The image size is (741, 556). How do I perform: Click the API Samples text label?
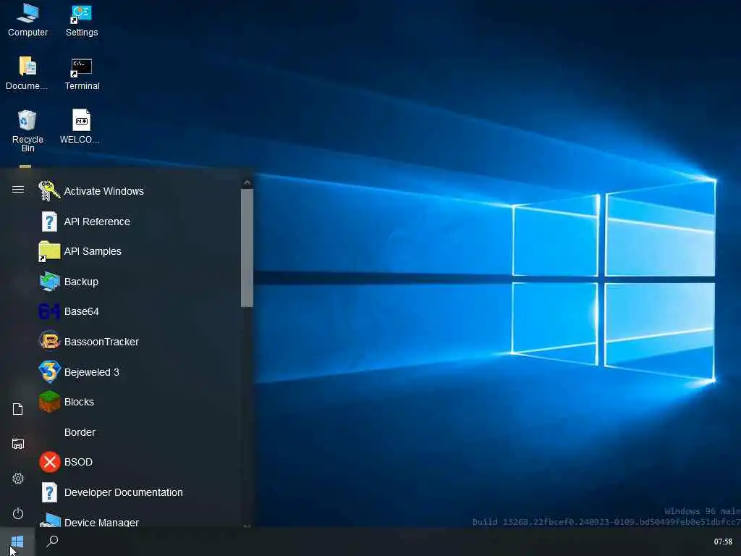[x=93, y=251]
